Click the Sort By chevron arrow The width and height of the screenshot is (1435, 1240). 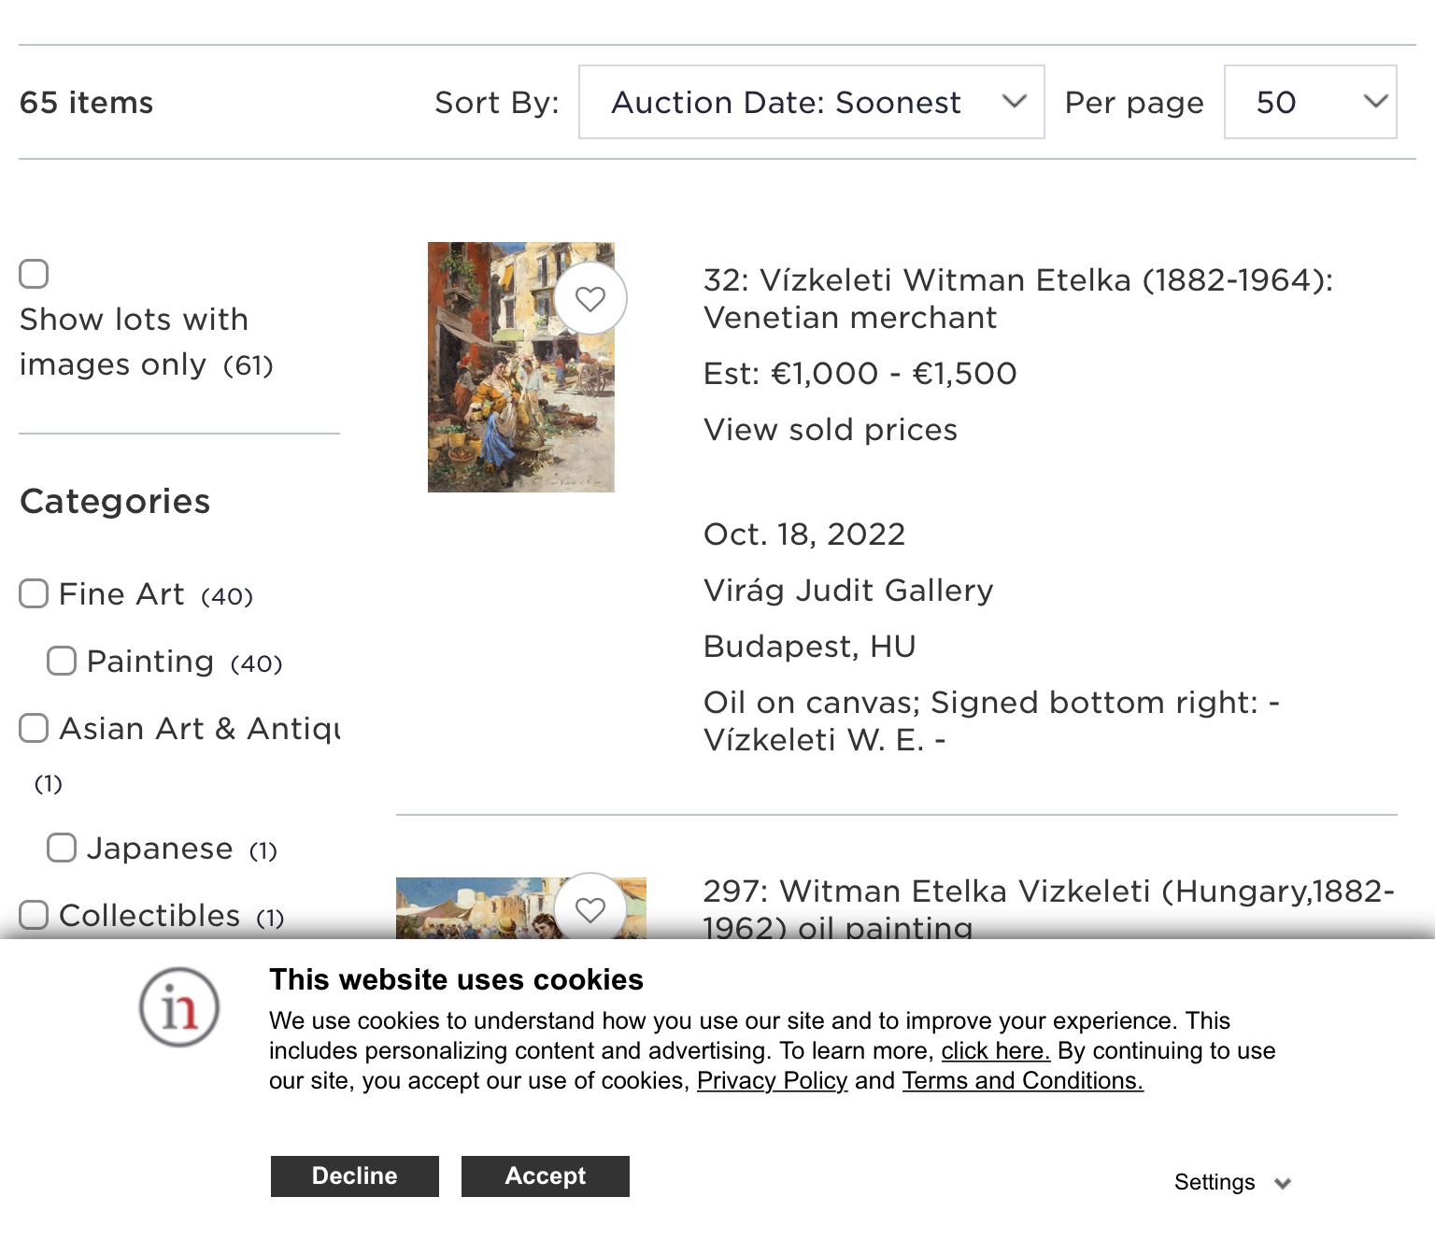pyautogui.click(x=1015, y=101)
